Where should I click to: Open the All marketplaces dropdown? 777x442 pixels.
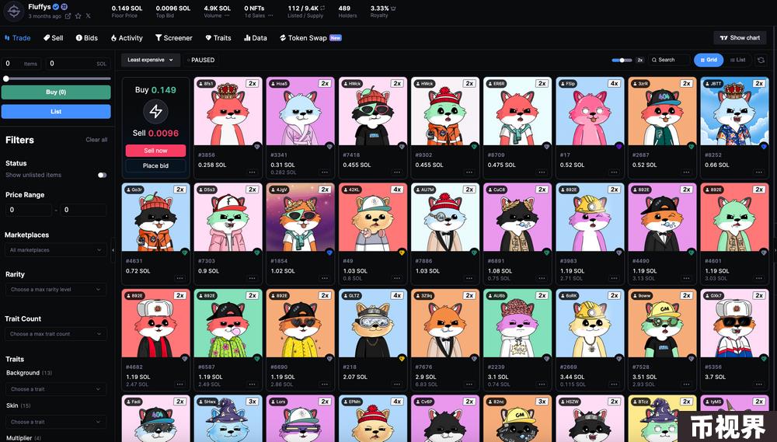point(55,250)
